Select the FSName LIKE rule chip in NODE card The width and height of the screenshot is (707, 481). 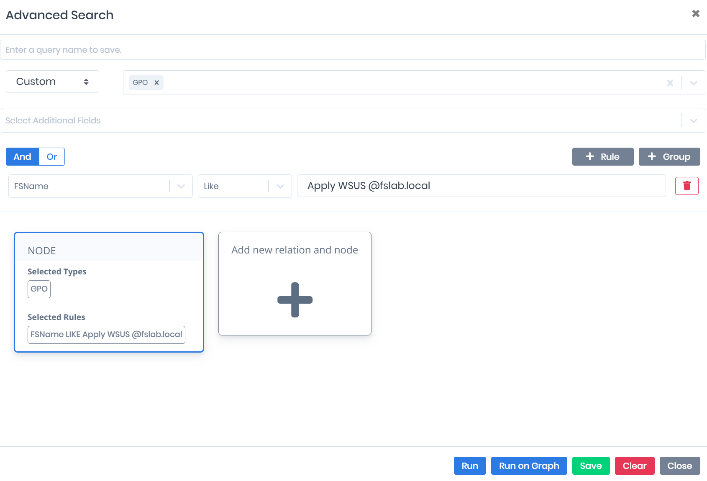pyautogui.click(x=106, y=335)
